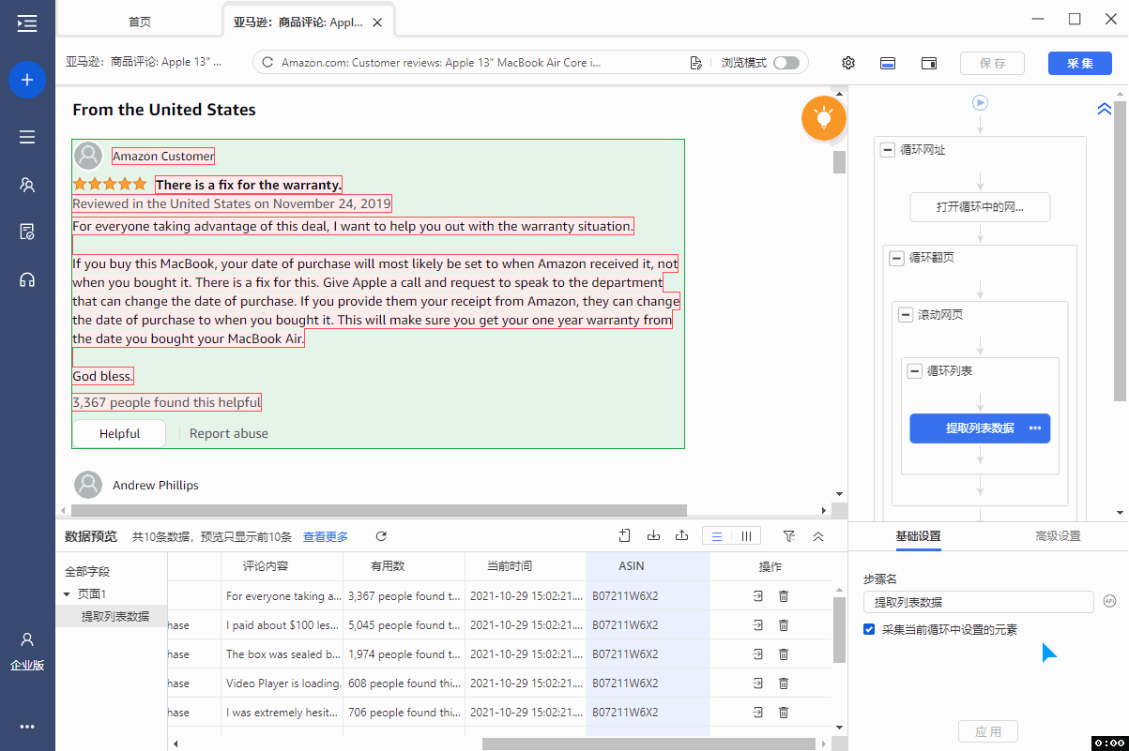
Task: Click the Report abuse link
Action: point(229,434)
